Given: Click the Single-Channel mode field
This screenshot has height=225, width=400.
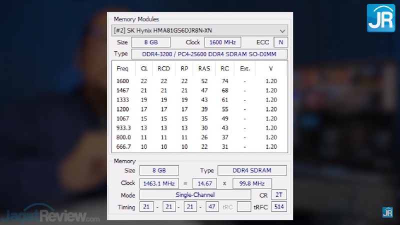Looking at the screenshot, I should click(195, 194).
